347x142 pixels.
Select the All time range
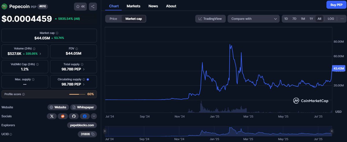(319, 19)
